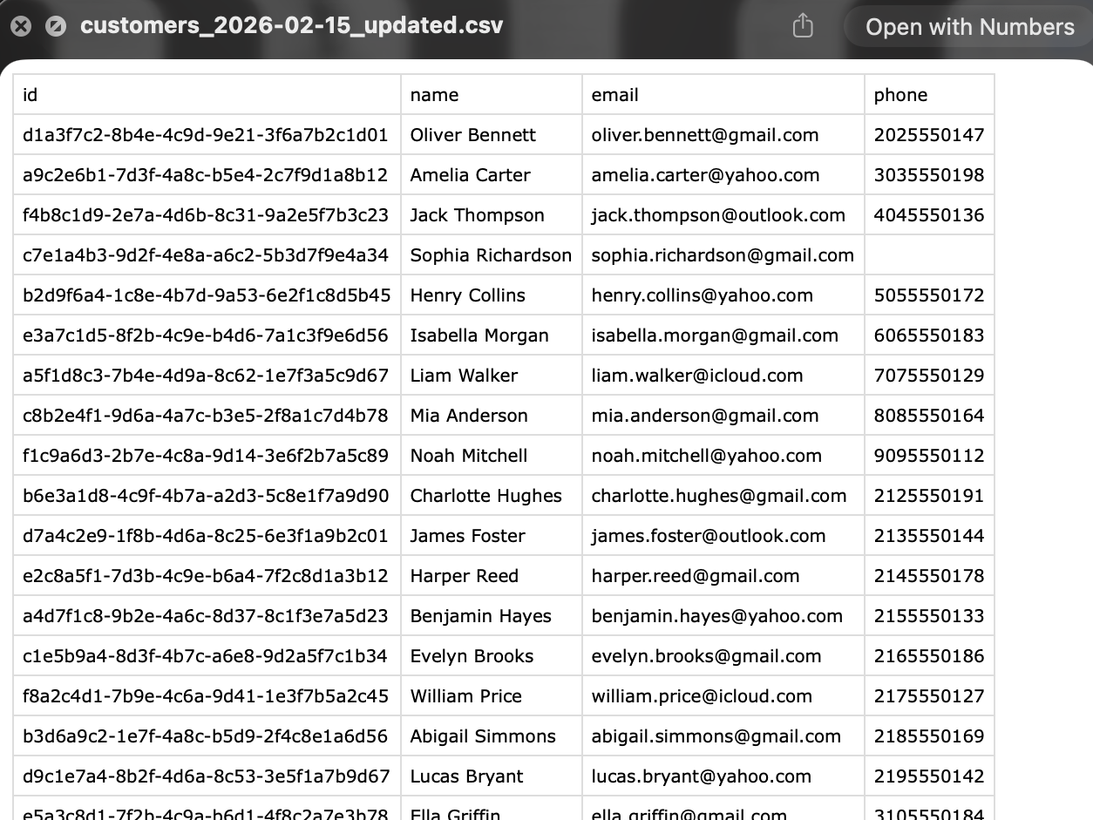The width and height of the screenshot is (1093, 820).
Task: Select the jack.thompson@outlook.com email cell
Action: (x=718, y=215)
